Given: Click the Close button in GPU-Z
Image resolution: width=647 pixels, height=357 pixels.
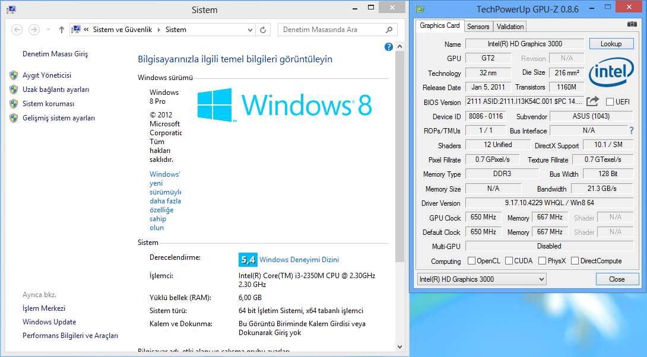Looking at the screenshot, I should pyautogui.click(x=617, y=279).
